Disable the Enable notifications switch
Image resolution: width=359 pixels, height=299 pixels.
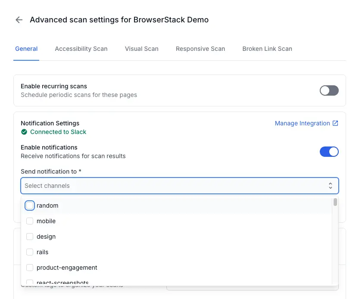329,152
